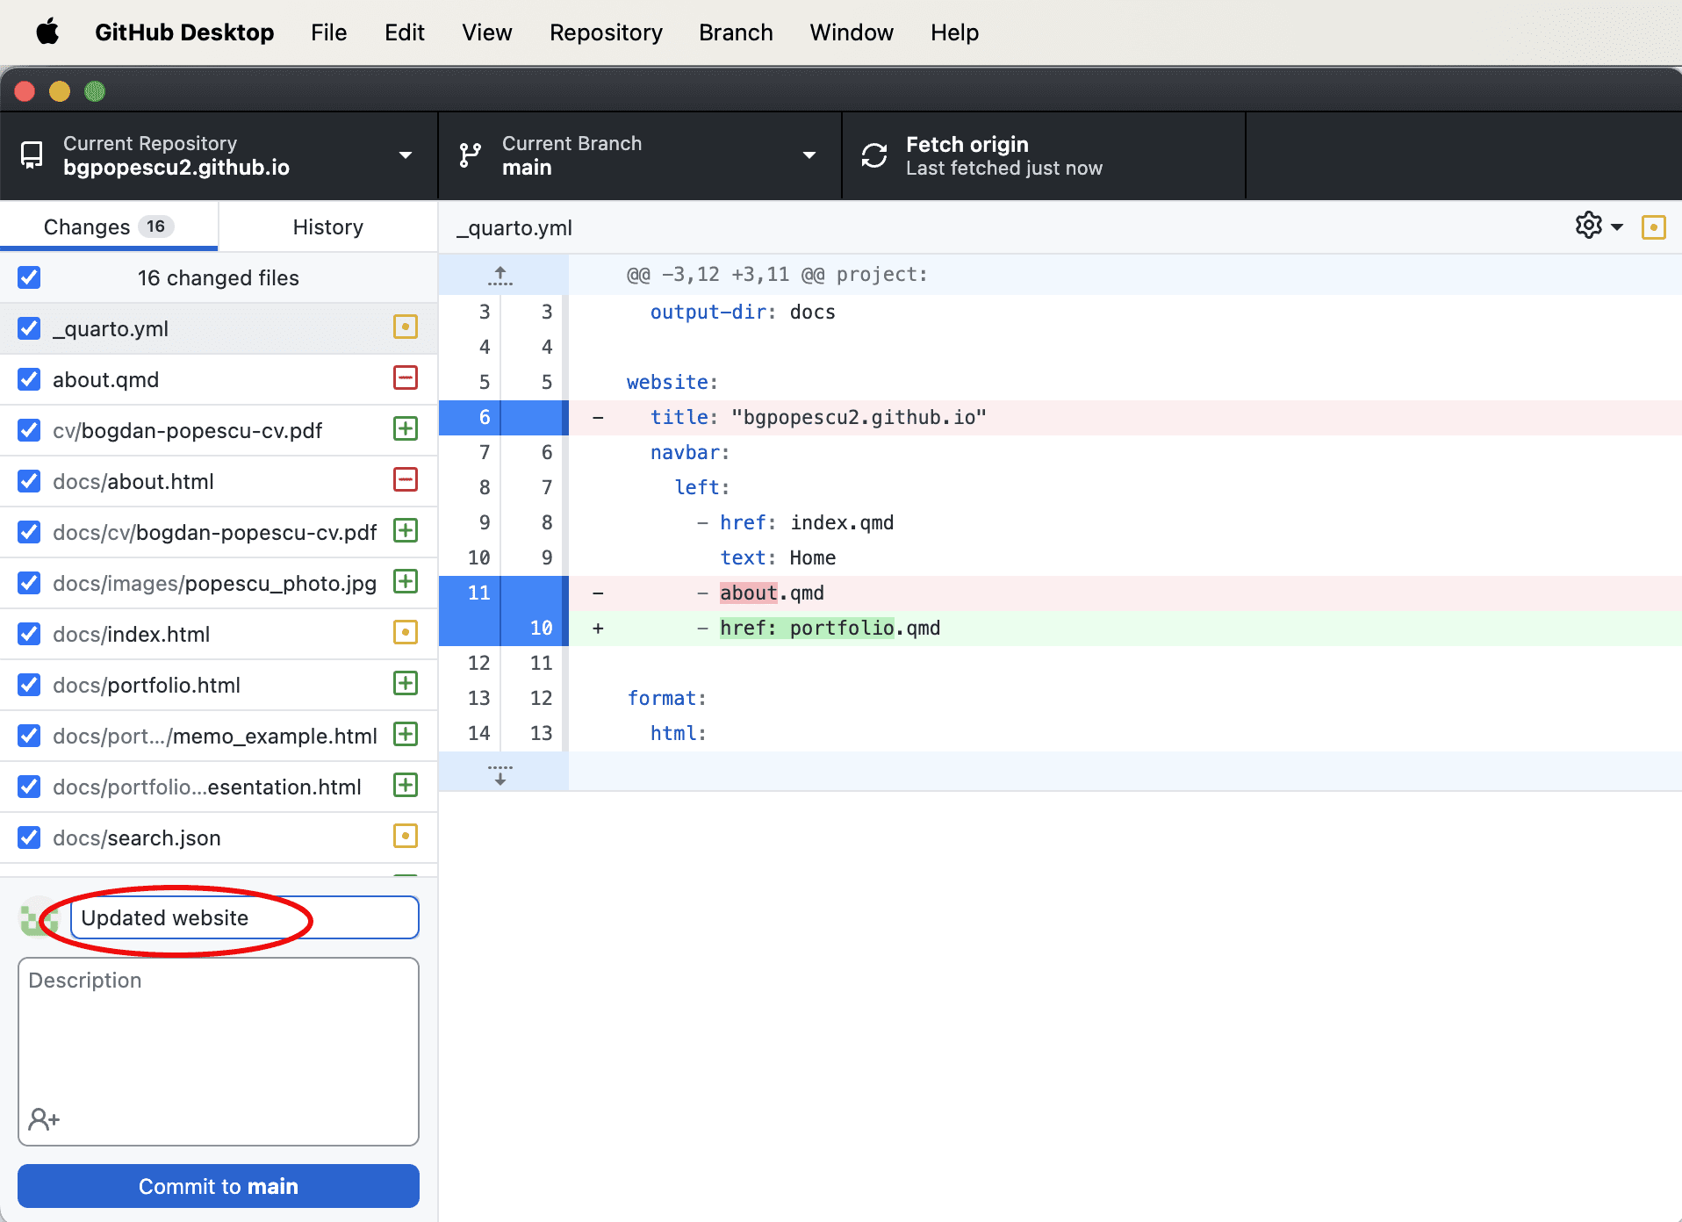Switch to the History tab
This screenshot has height=1222, width=1682.
coord(327,227)
